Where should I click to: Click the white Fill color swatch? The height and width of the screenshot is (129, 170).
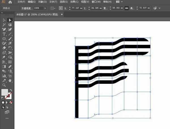tap(4, 92)
